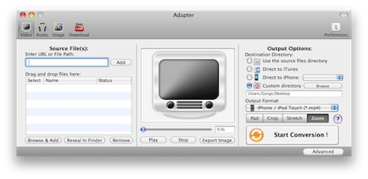This screenshot has height=179, width=368.
Task: Select the Direct to iPhone radio button
Action: click(249, 77)
